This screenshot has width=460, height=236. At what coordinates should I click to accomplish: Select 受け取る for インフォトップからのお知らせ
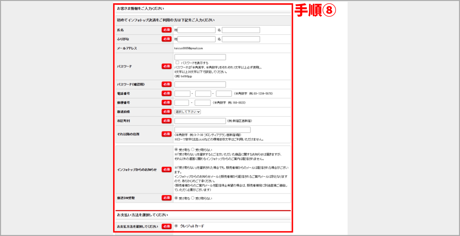point(176,149)
